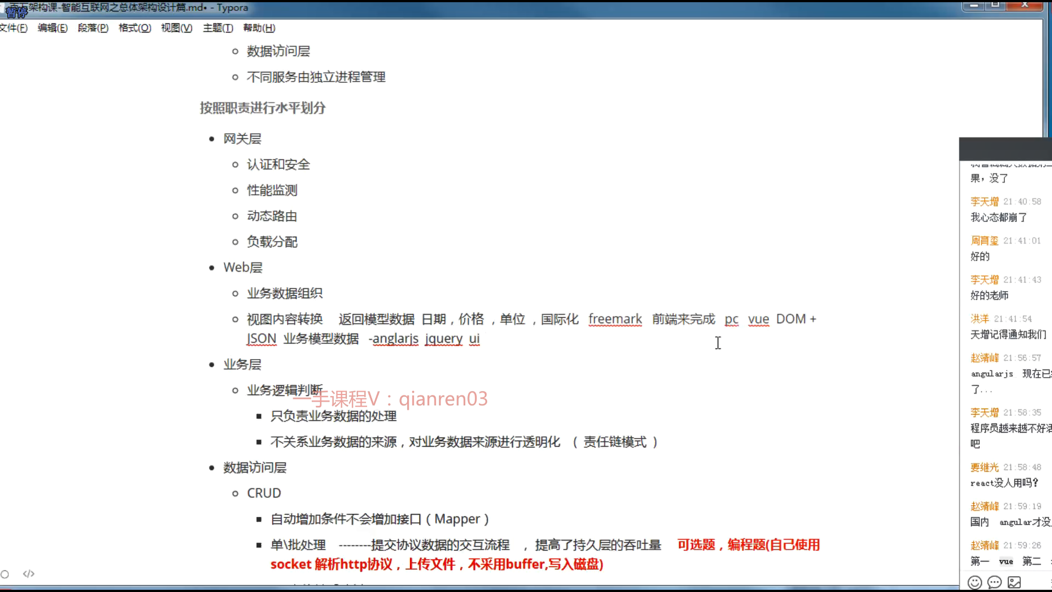1052x592 pixels.
Task: Click heading 按照职责进行水平划分
Action: coord(262,108)
